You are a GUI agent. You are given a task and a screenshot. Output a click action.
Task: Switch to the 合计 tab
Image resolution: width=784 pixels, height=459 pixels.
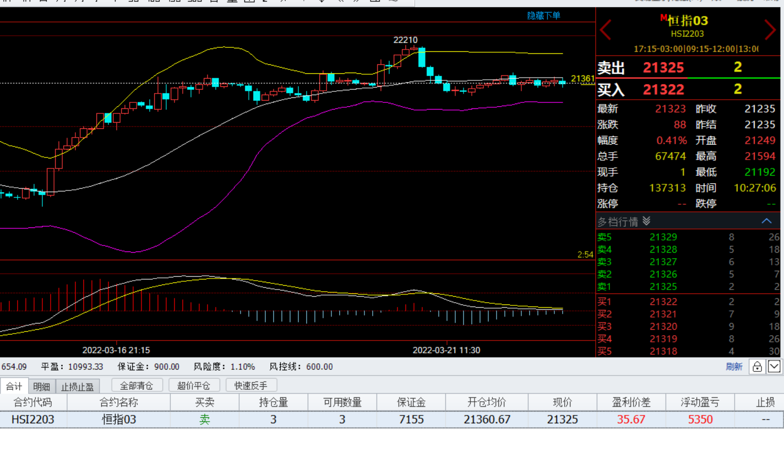pyautogui.click(x=14, y=386)
